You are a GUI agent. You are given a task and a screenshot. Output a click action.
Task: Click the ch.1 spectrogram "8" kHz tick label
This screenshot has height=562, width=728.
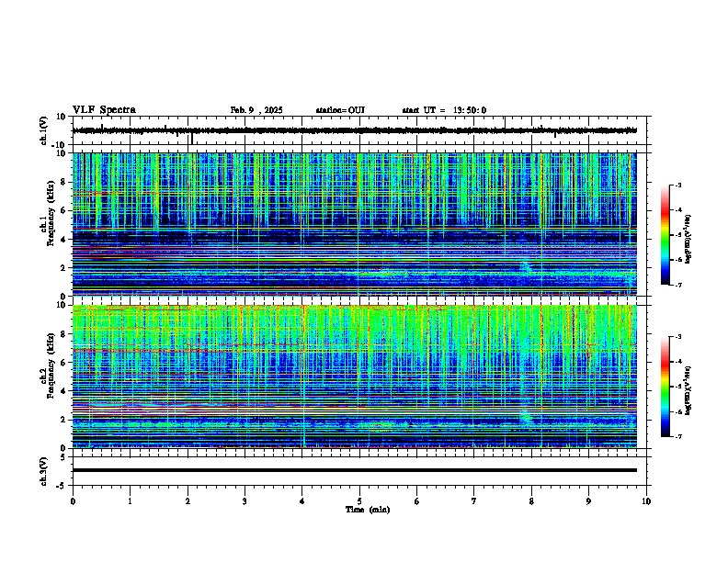pyautogui.click(x=64, y=182)
